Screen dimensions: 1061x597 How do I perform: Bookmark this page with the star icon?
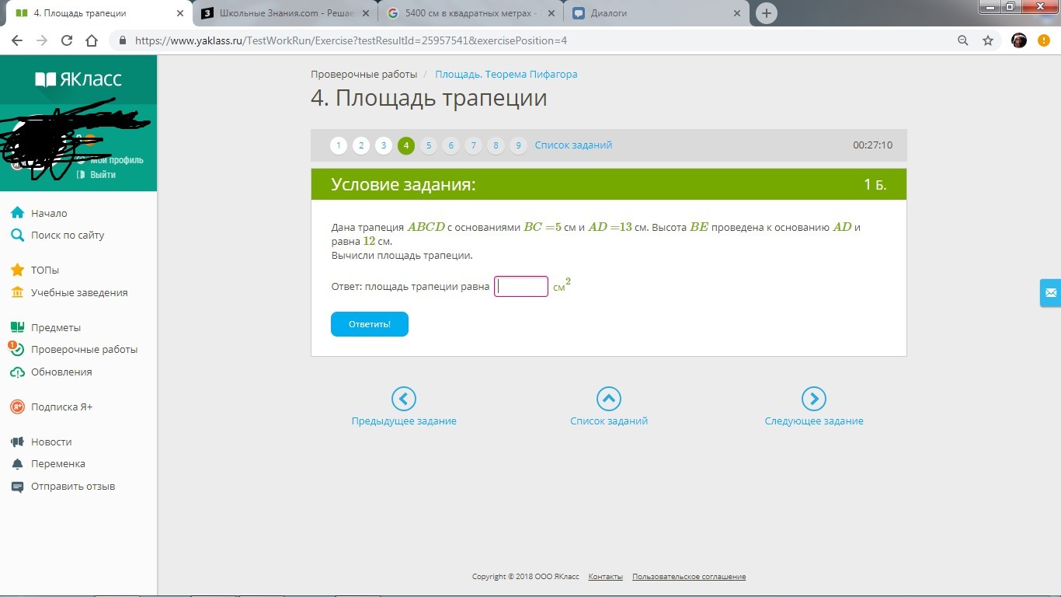click(x=988, y=40)
